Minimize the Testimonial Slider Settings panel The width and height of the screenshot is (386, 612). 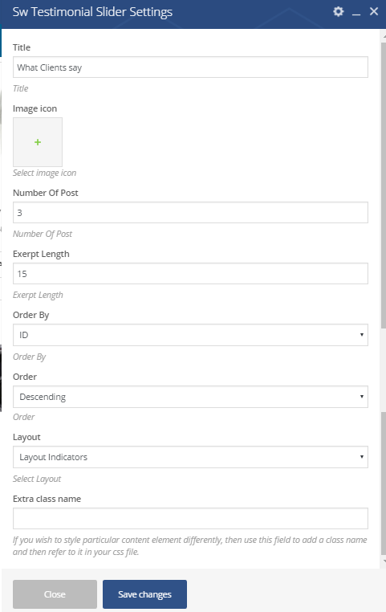(356, 13)
